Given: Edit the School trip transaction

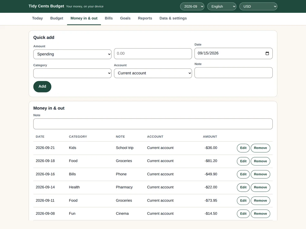Looking at the screenshot, I should pos(243,148).
